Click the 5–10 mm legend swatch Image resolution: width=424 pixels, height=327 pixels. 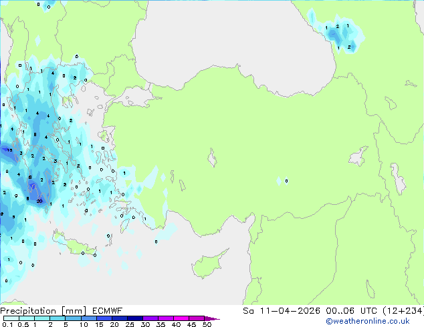(x=73, y=318)
